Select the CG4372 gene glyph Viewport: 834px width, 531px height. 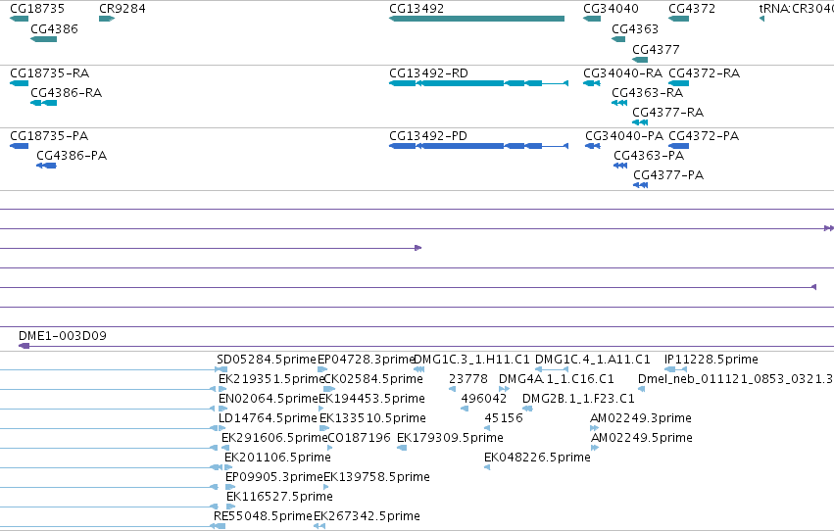(x=679, y=19)
